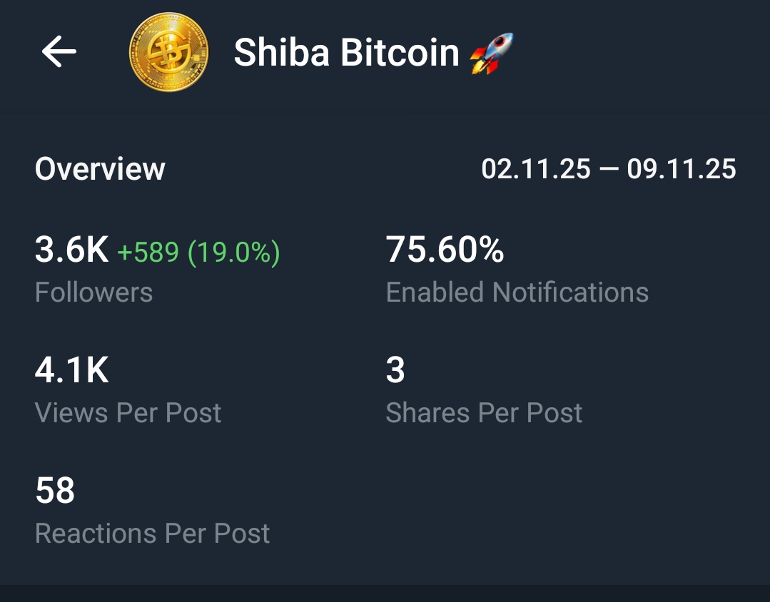Tap the green (19.0%) growth percentage
Viewport: 770px width, 602px height.
click(x=234, y=252)
